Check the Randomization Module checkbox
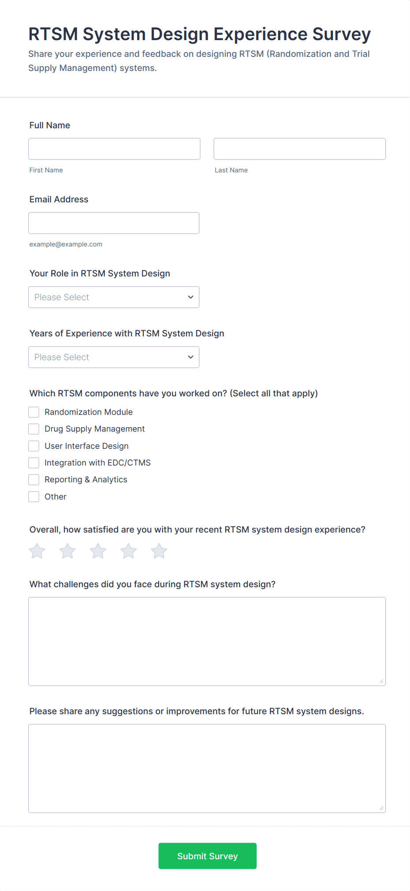 point(34,412)
